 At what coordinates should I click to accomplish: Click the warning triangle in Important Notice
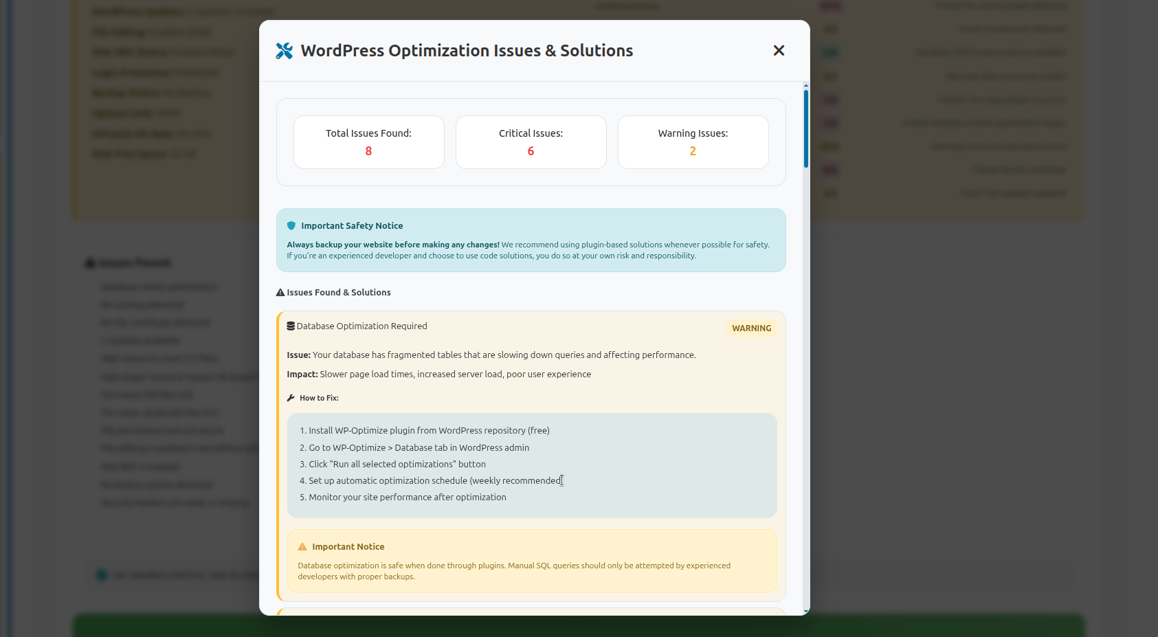pos(302,547)
